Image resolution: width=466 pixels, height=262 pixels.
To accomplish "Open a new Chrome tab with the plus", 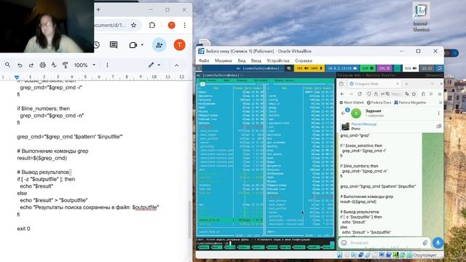I will [98, 9].
